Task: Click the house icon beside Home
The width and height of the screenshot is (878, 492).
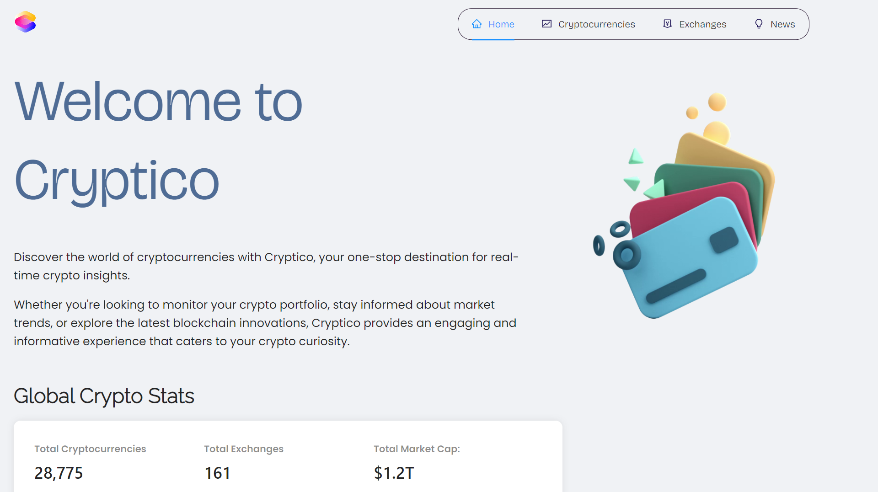Action: coord(476,24)
